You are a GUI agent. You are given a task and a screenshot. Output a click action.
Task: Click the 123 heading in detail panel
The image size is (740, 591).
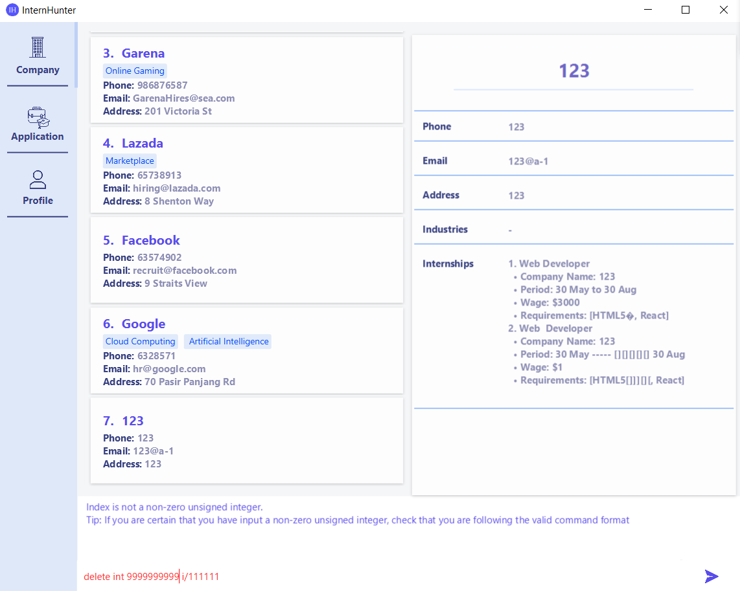574,71
